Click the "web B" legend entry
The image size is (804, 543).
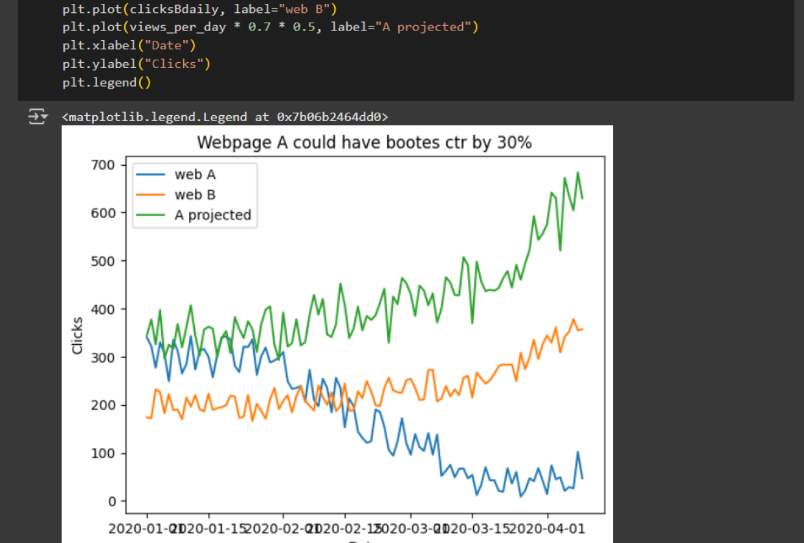click(x=195, y=195)
